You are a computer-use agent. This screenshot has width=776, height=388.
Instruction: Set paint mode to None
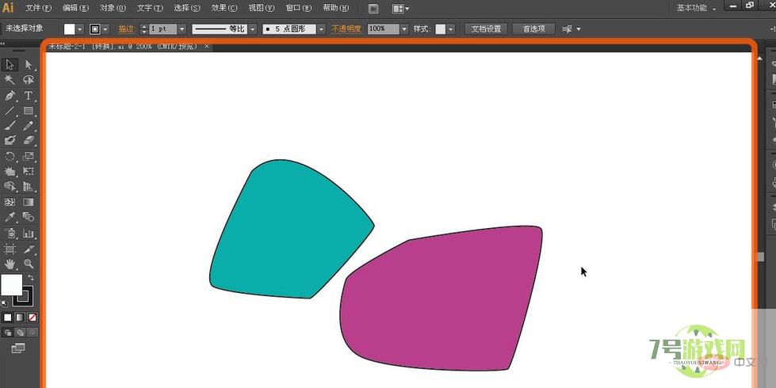(32, 318)
